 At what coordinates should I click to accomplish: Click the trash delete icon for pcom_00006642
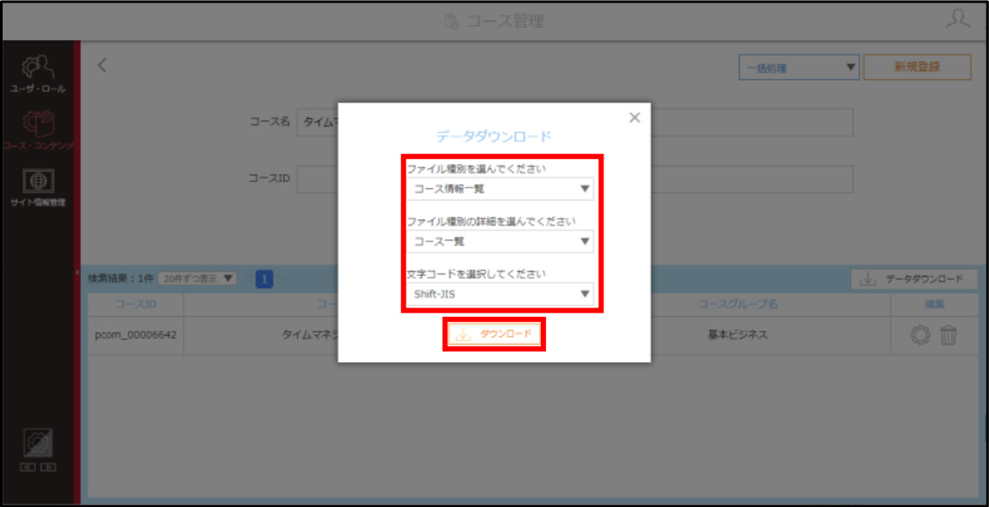[949, 335]
